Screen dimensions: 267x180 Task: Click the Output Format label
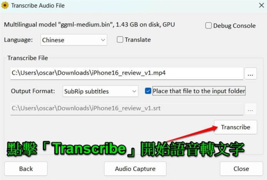click(x=33, y=91)
